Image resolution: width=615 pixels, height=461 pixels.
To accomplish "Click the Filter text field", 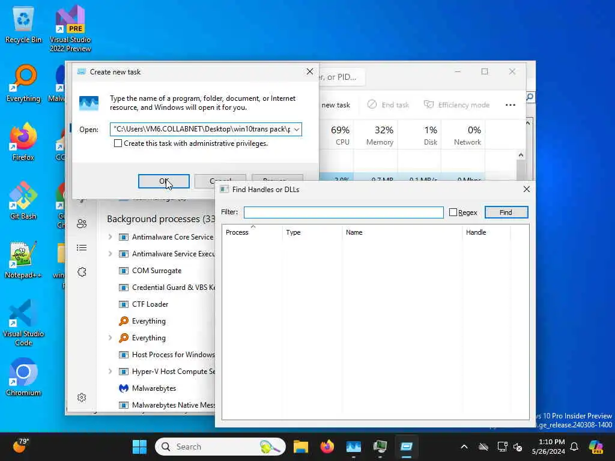I will click(x=344, y=212).
